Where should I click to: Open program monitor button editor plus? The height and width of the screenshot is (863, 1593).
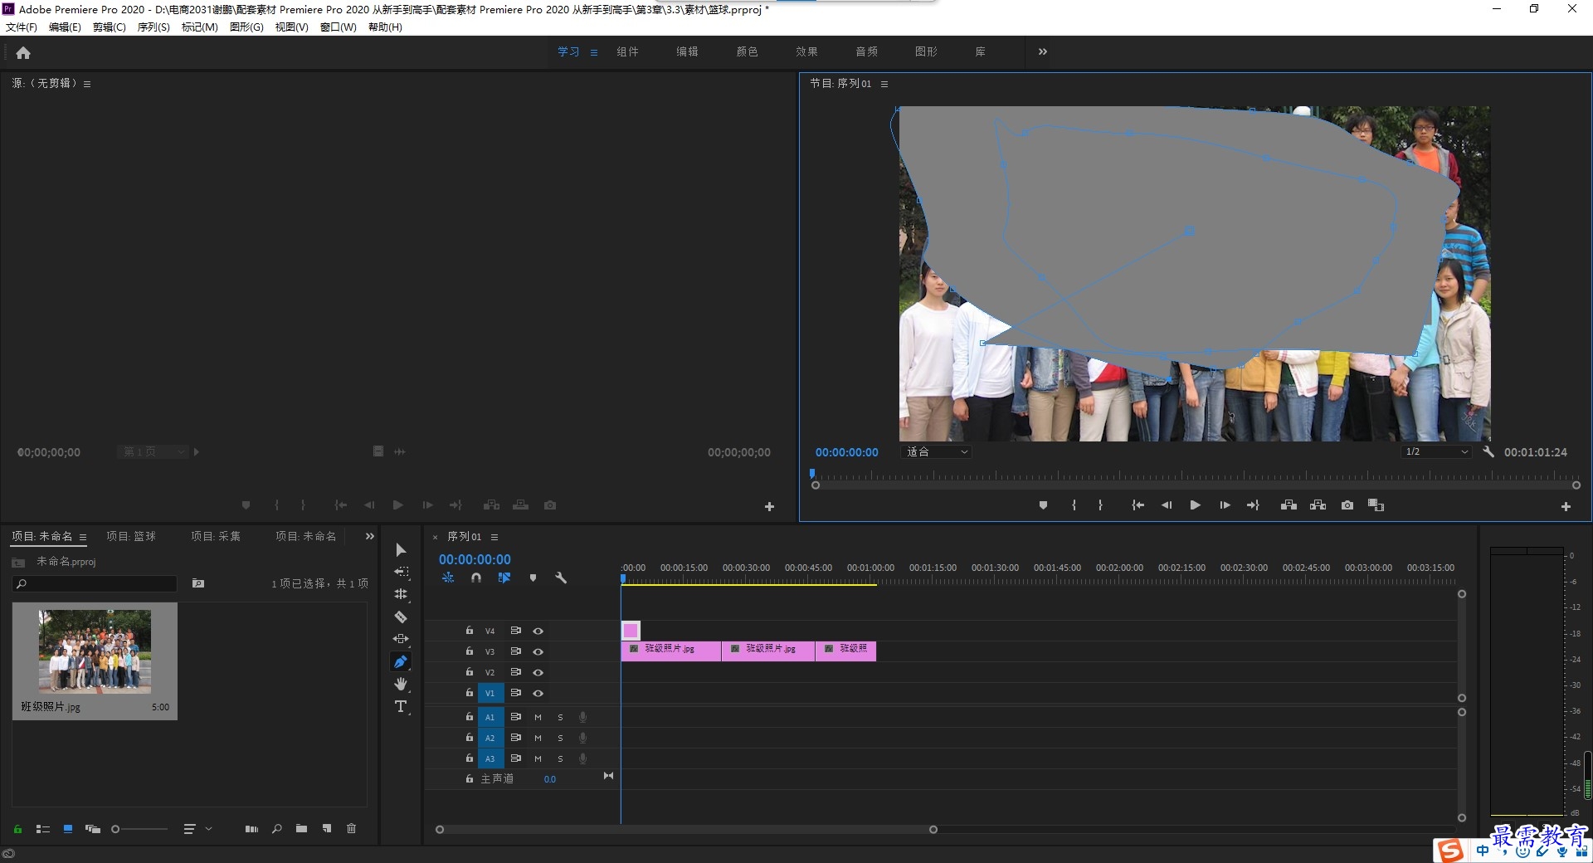coord(1566,506)
